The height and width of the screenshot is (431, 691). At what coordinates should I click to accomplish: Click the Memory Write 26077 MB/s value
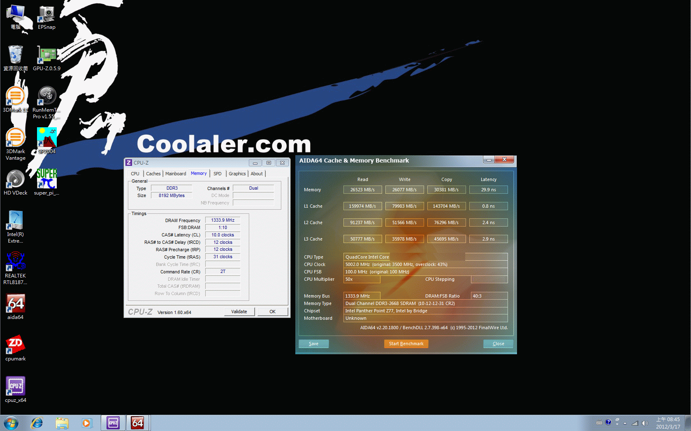(x=404, y=190)
